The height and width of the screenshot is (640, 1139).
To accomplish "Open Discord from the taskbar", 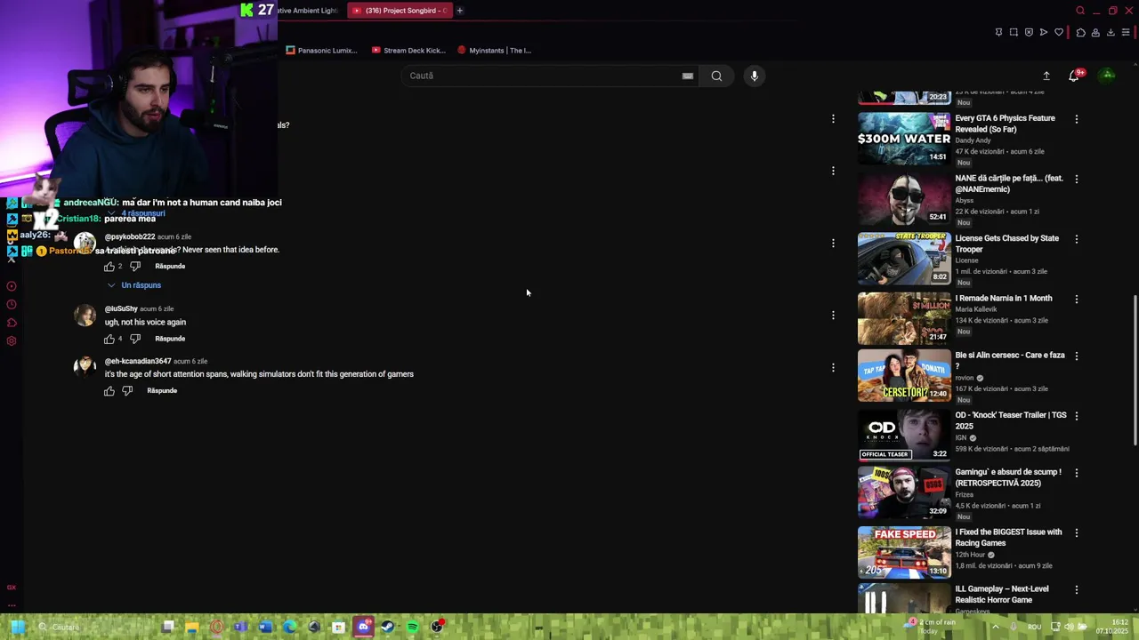I will (x=363, y=627).
